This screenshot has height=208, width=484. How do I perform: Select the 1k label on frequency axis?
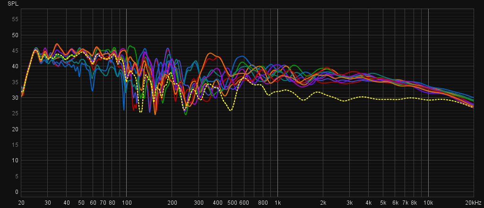(x=278, y=203)
